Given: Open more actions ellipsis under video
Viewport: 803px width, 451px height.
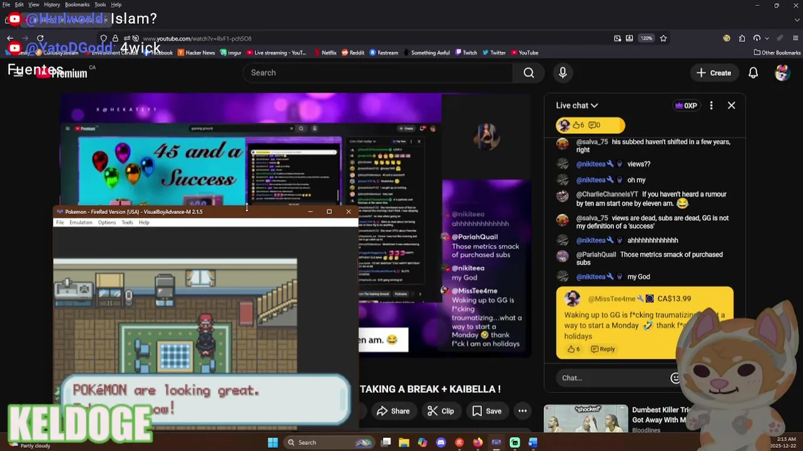Looking at the screenshot, I should [523, 411].
